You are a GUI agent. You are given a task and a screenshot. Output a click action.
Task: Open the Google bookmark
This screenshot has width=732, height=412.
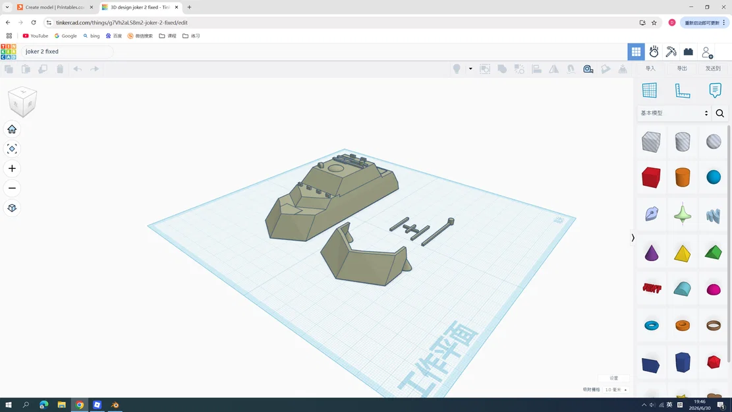pos(65,36)
